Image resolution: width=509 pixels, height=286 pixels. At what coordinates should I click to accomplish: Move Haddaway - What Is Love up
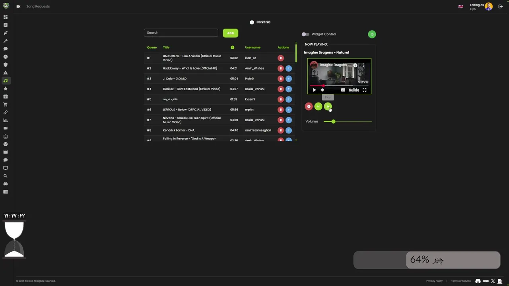(x=289, y=68)
